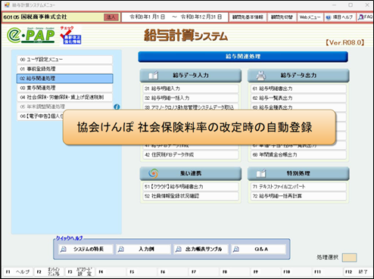The width and height of the screenshot is (374, 279).
Task: Click the クイックヘルプ group label
Action: click(69, 238)
